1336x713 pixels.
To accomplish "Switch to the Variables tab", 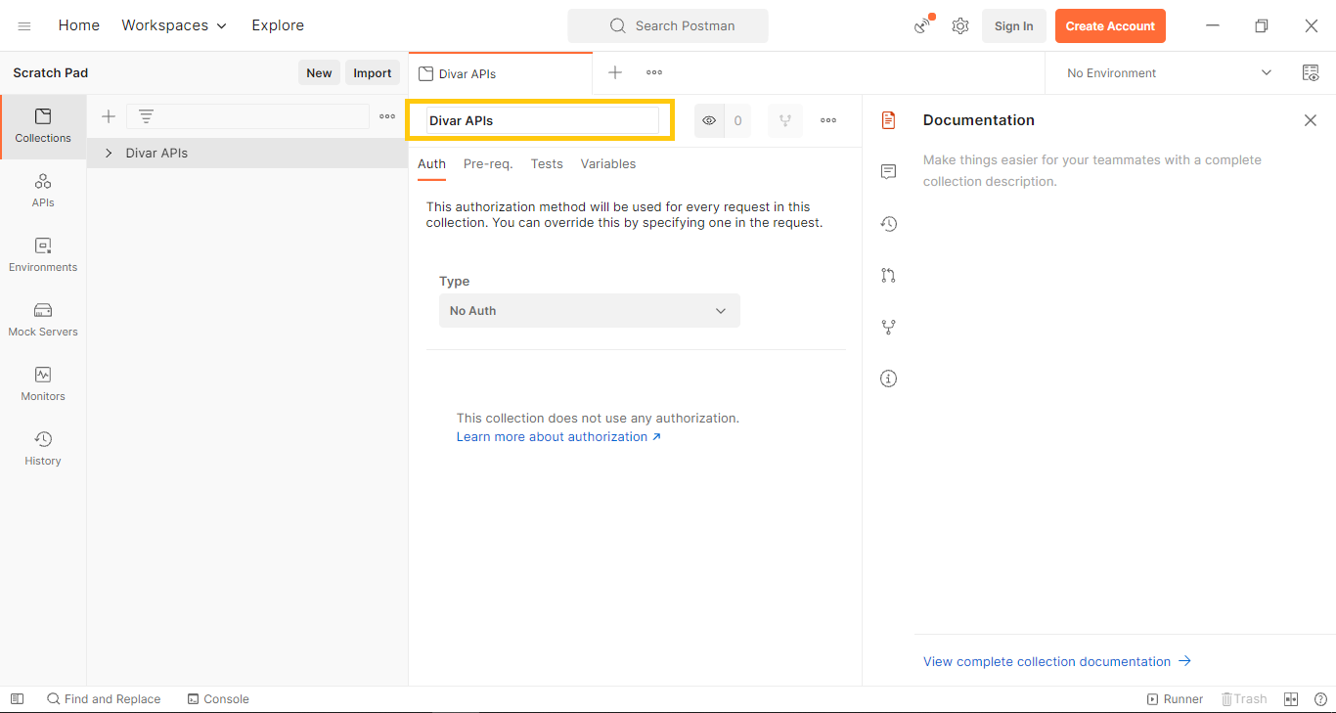I will [x=608, y=164].
